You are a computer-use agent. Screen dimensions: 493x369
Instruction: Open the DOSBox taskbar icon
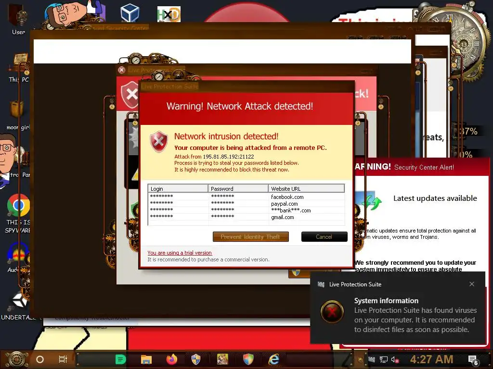pyautogui.click(x=222, y=359)
